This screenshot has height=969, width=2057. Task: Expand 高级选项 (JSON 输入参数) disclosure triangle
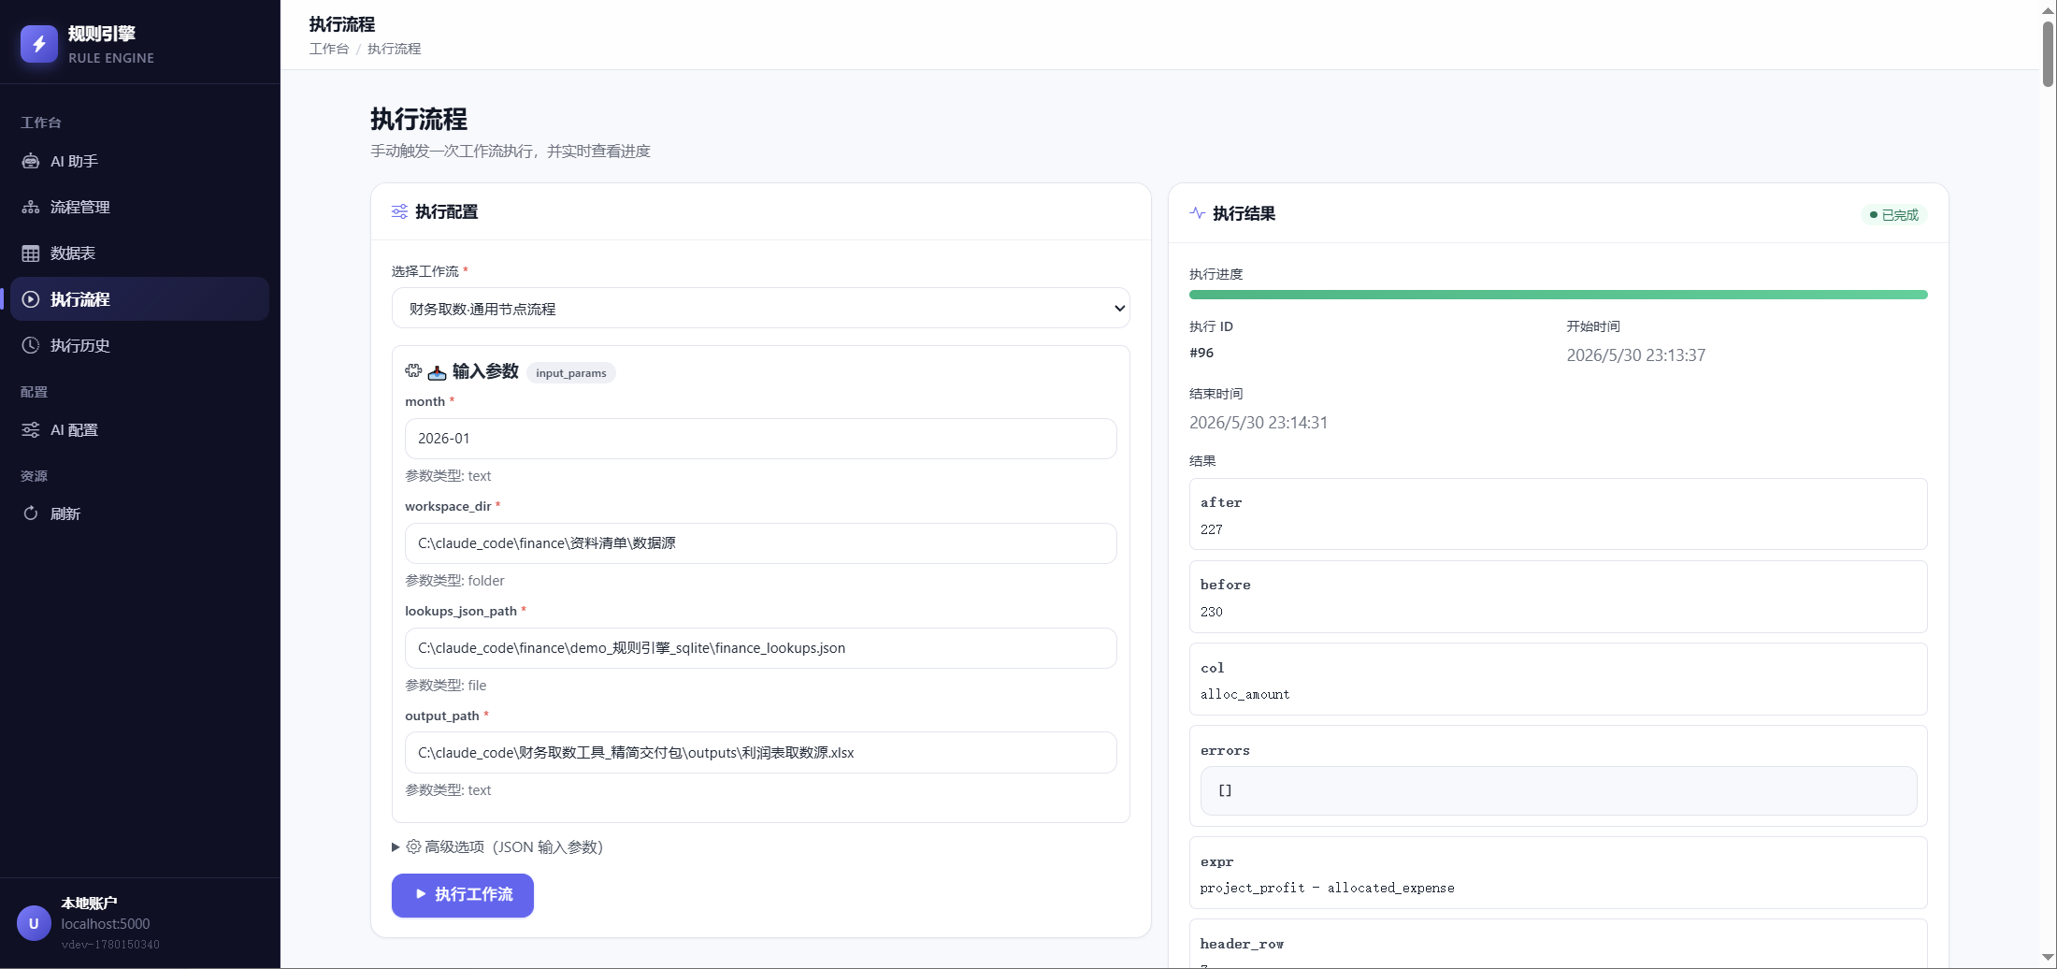point(396,847)
